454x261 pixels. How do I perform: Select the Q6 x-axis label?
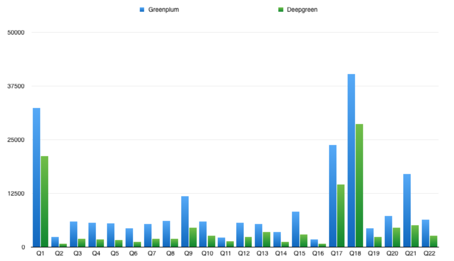pyautogui.click(x=133, y=253)
